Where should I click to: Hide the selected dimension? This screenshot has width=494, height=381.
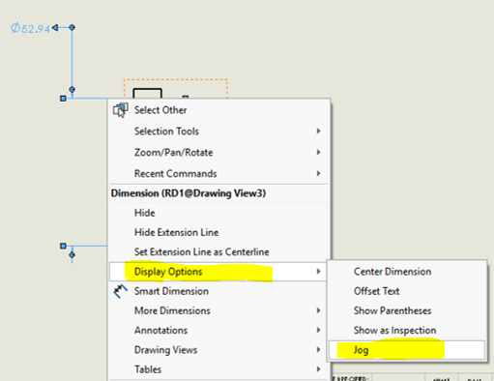tap(218, 213)
